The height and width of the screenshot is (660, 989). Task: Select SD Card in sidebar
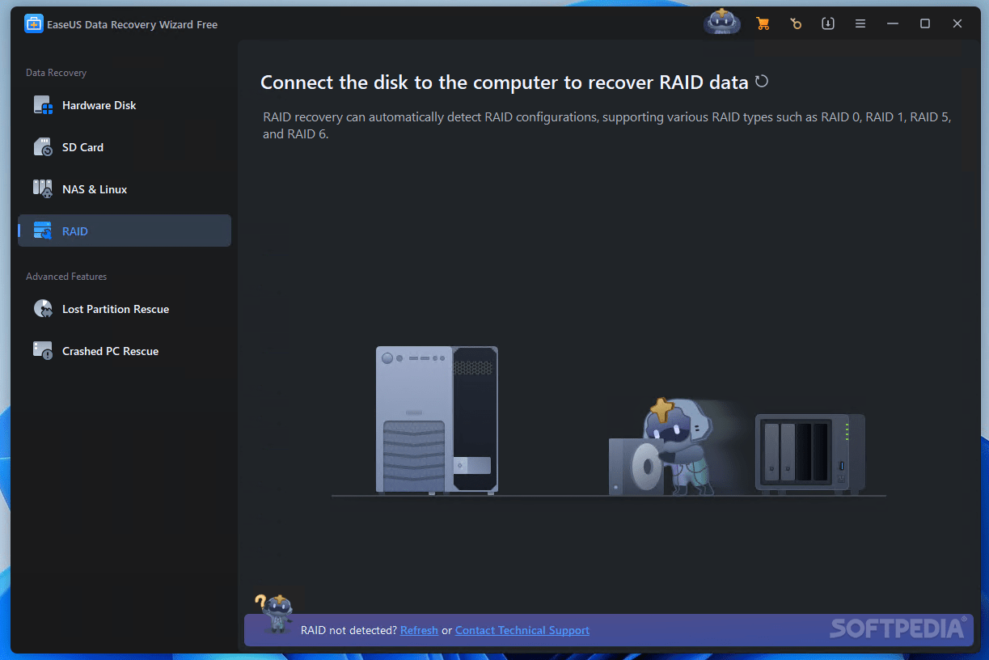click(125, 147)
